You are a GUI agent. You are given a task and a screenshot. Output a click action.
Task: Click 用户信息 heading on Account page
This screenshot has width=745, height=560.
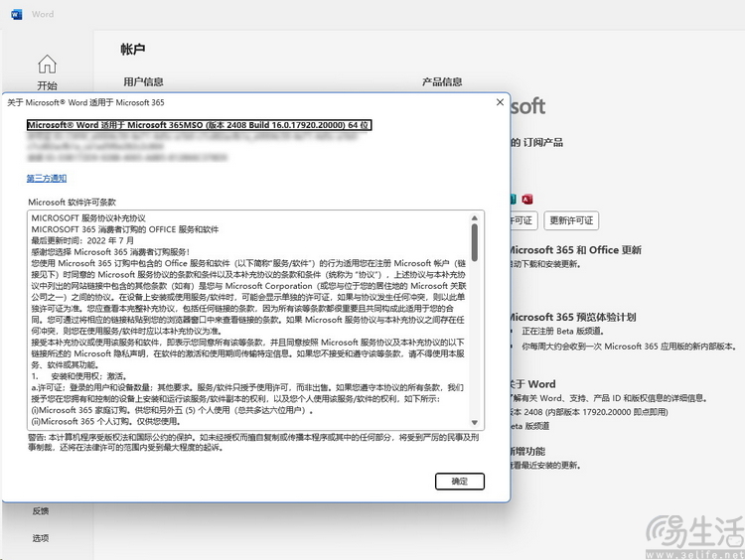click(x=143, y=81)
